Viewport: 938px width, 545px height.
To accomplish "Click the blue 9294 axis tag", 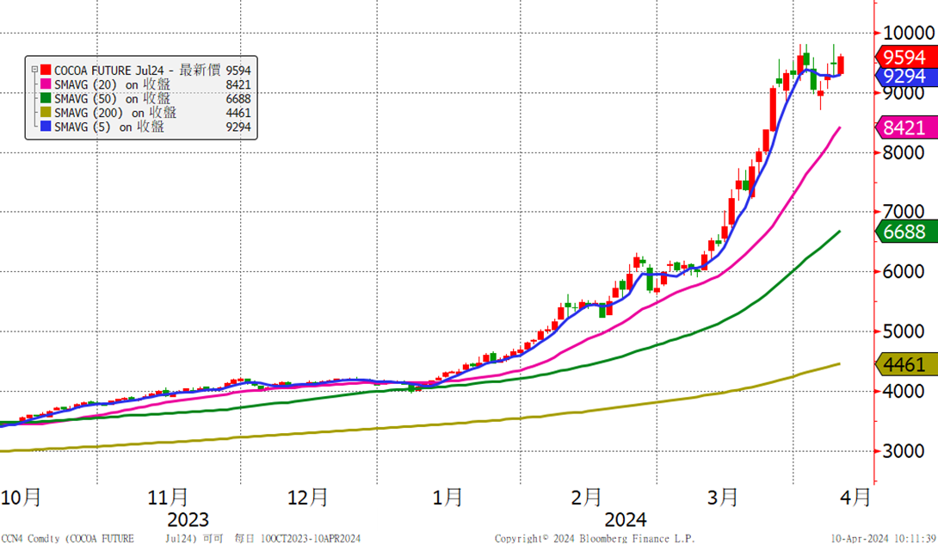I will click(905, 77).
